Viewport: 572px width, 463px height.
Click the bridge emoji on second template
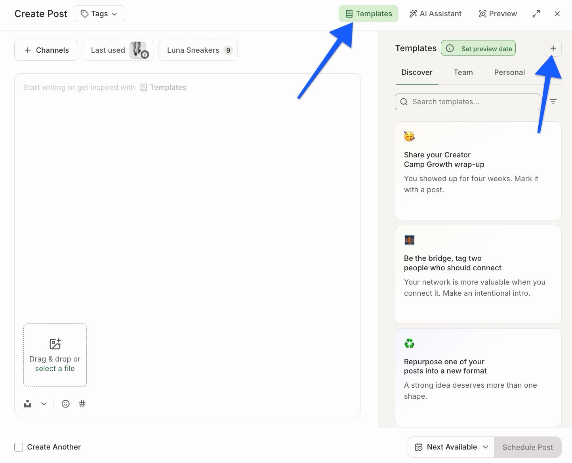pyautogui.click(x=409, y=240)
